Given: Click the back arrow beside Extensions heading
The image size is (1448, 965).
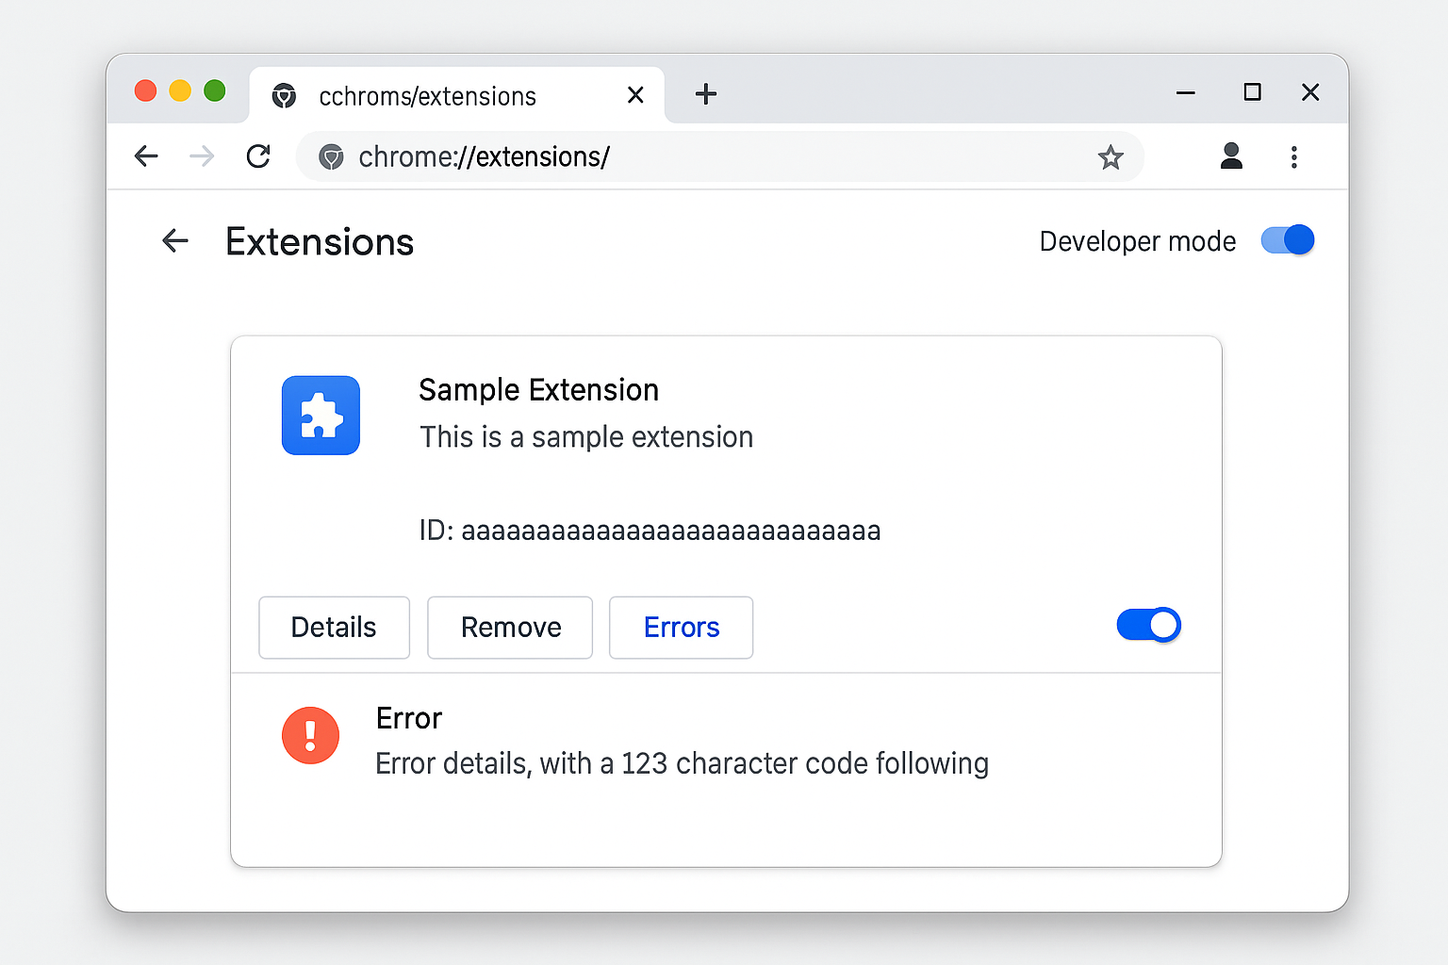Looking at the screenshot, I should tap(175, 241).
